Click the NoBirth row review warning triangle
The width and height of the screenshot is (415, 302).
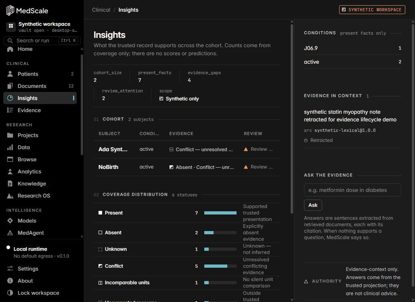point(246,167)
